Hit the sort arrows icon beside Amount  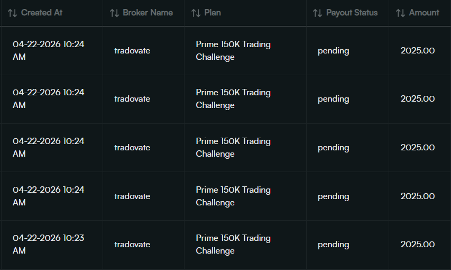pos(400,13)
